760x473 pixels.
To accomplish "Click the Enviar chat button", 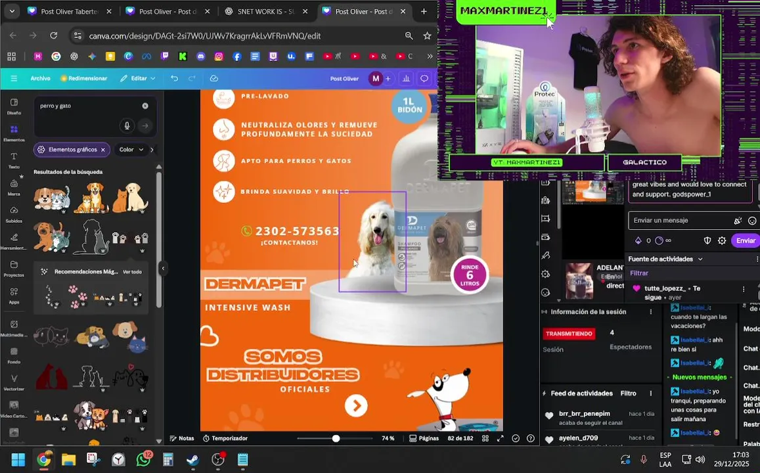I will click(746, 240).
